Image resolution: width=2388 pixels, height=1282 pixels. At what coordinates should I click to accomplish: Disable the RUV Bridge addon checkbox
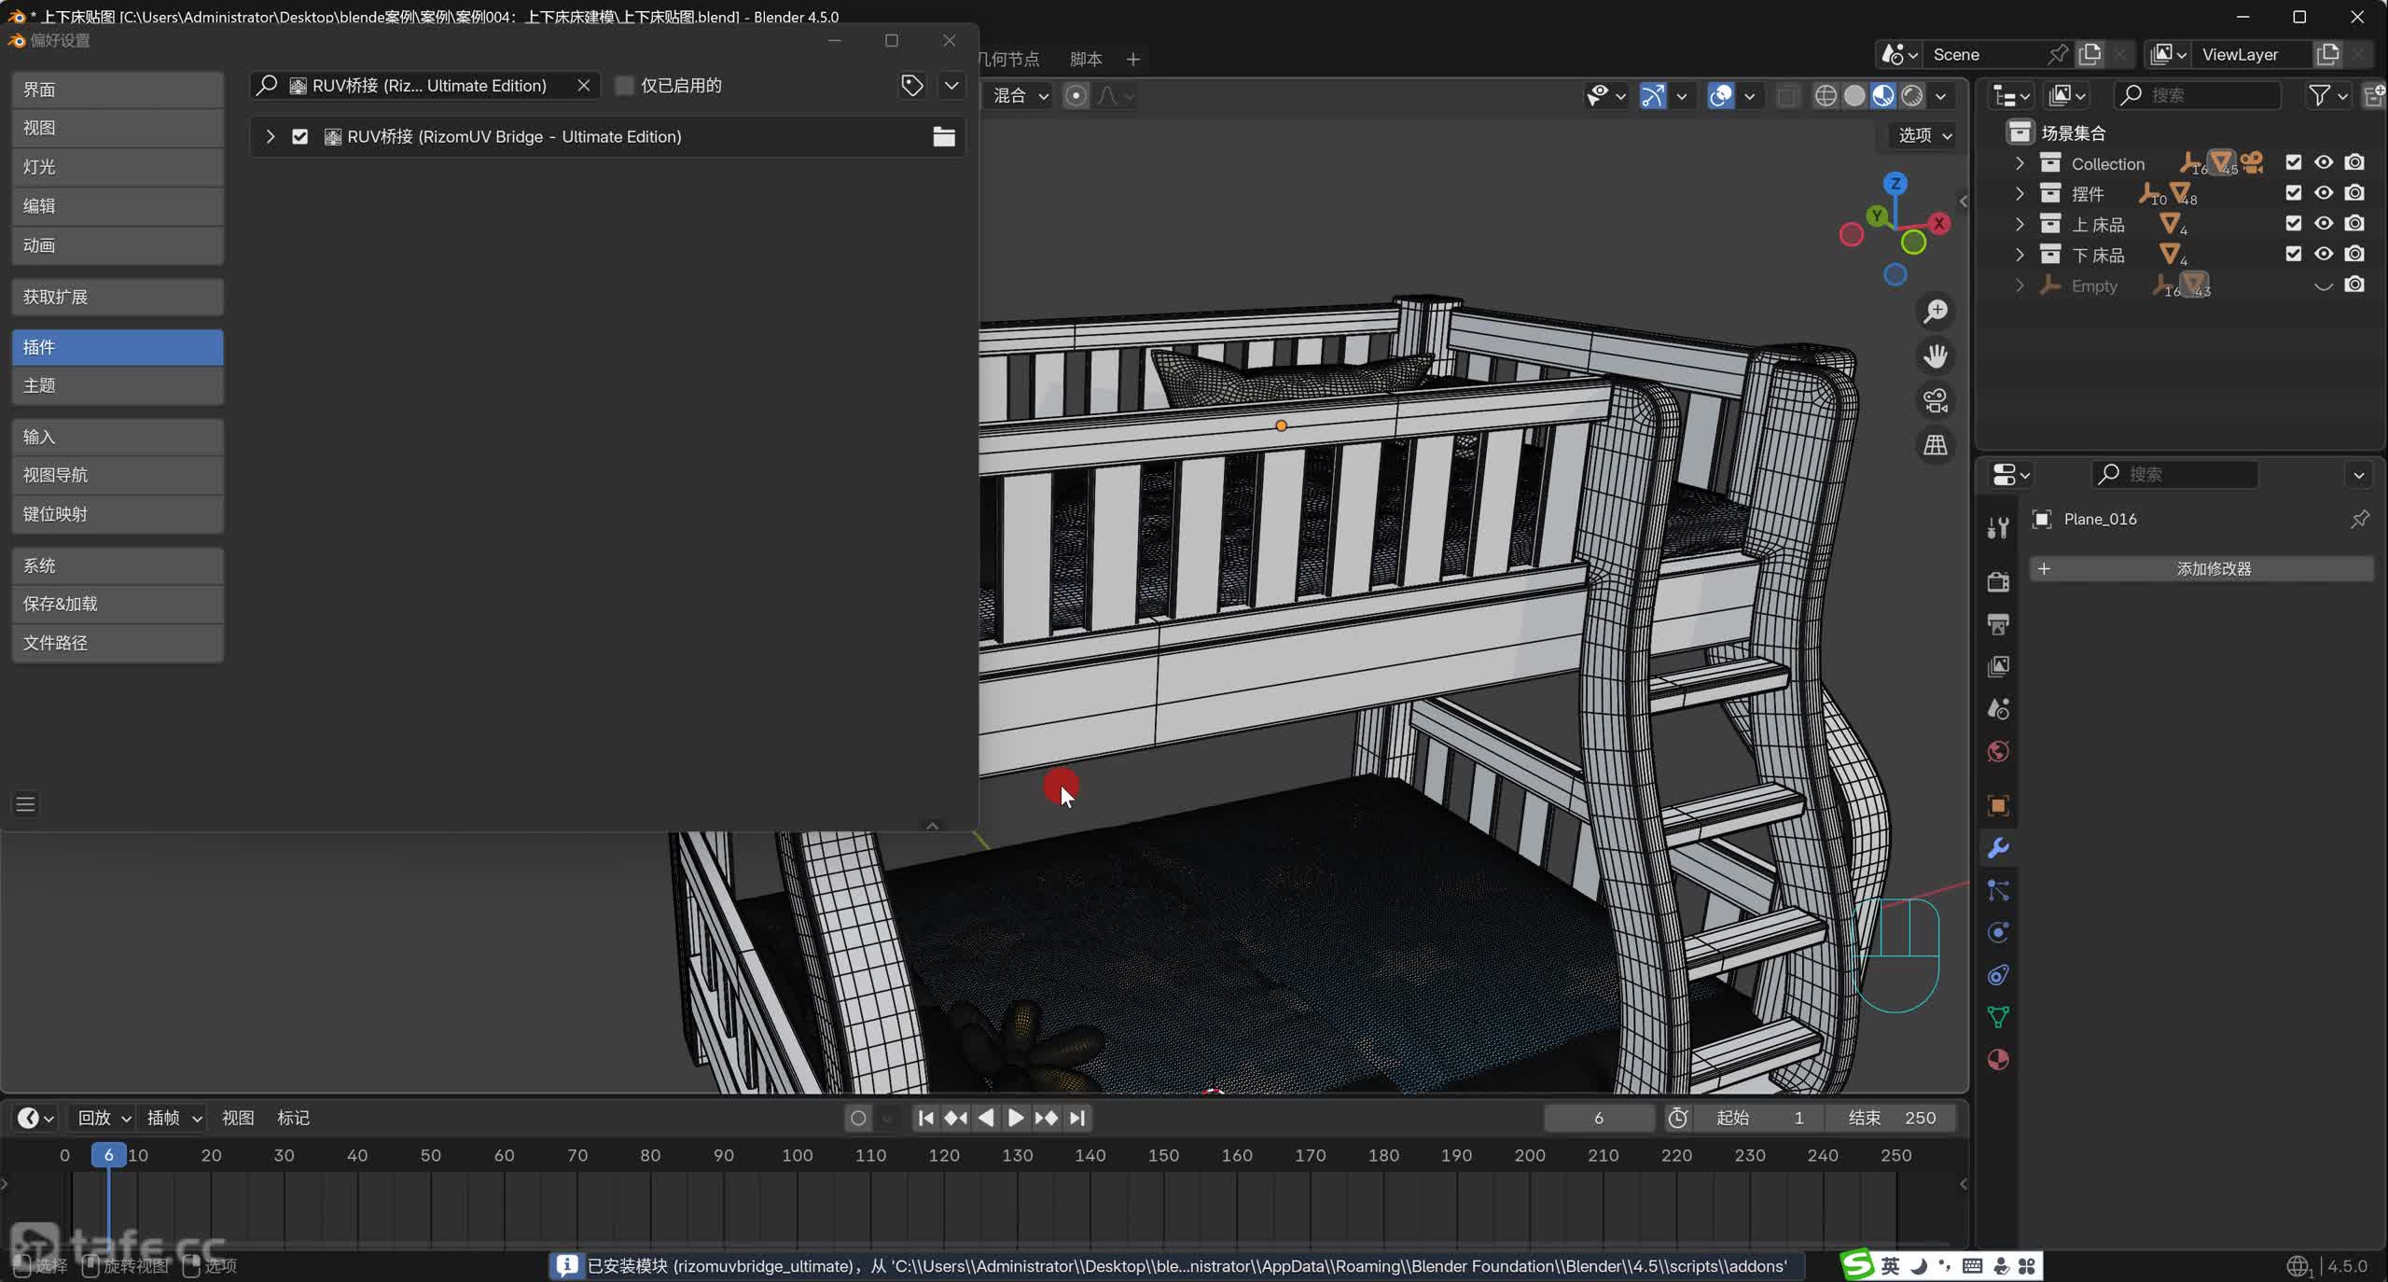pos(299,137)
